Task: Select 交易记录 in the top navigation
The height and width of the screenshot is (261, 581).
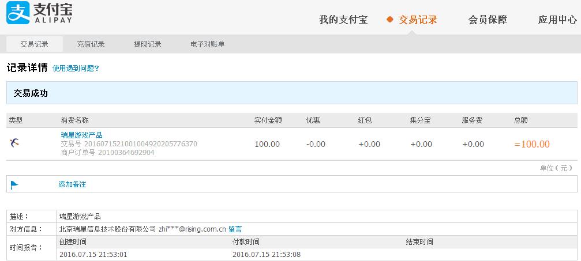Action: [x=418, y=20]
